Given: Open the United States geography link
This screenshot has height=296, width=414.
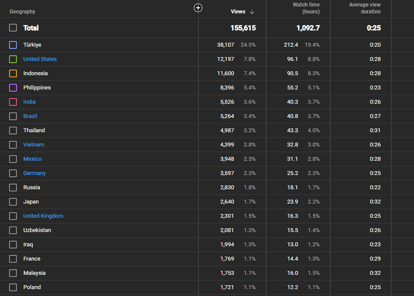Looking at the screenshot, I should (x=40, y=59).
